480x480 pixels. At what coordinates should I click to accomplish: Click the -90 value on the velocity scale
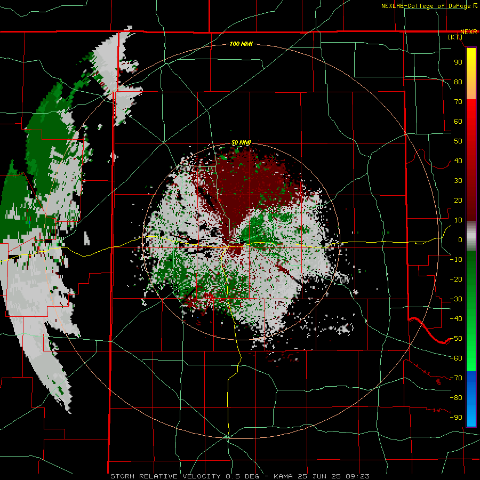pyautogui.click(x=456, y=418)
